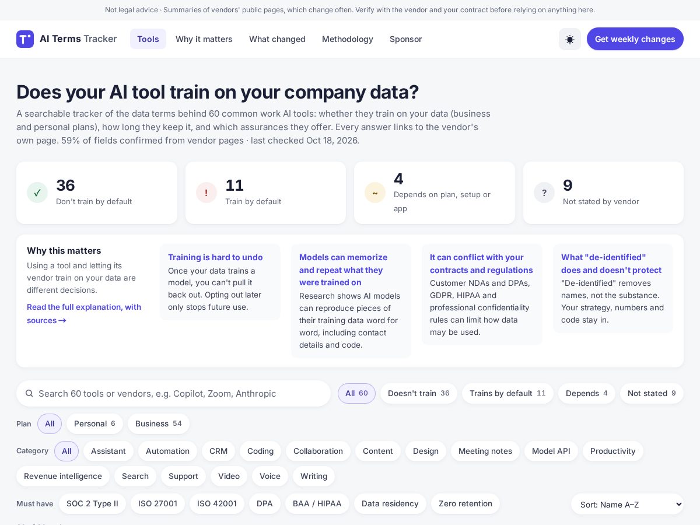Filter category by Collaboration
Image resolution: width=700 pixels, height=525 pixels.
(318, 451)
